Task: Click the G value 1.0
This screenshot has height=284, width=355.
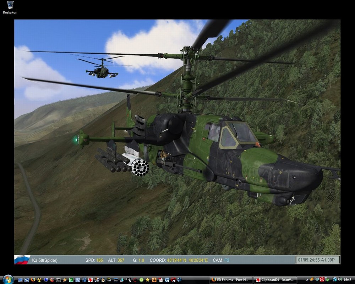Action: (x=141, y=260)
